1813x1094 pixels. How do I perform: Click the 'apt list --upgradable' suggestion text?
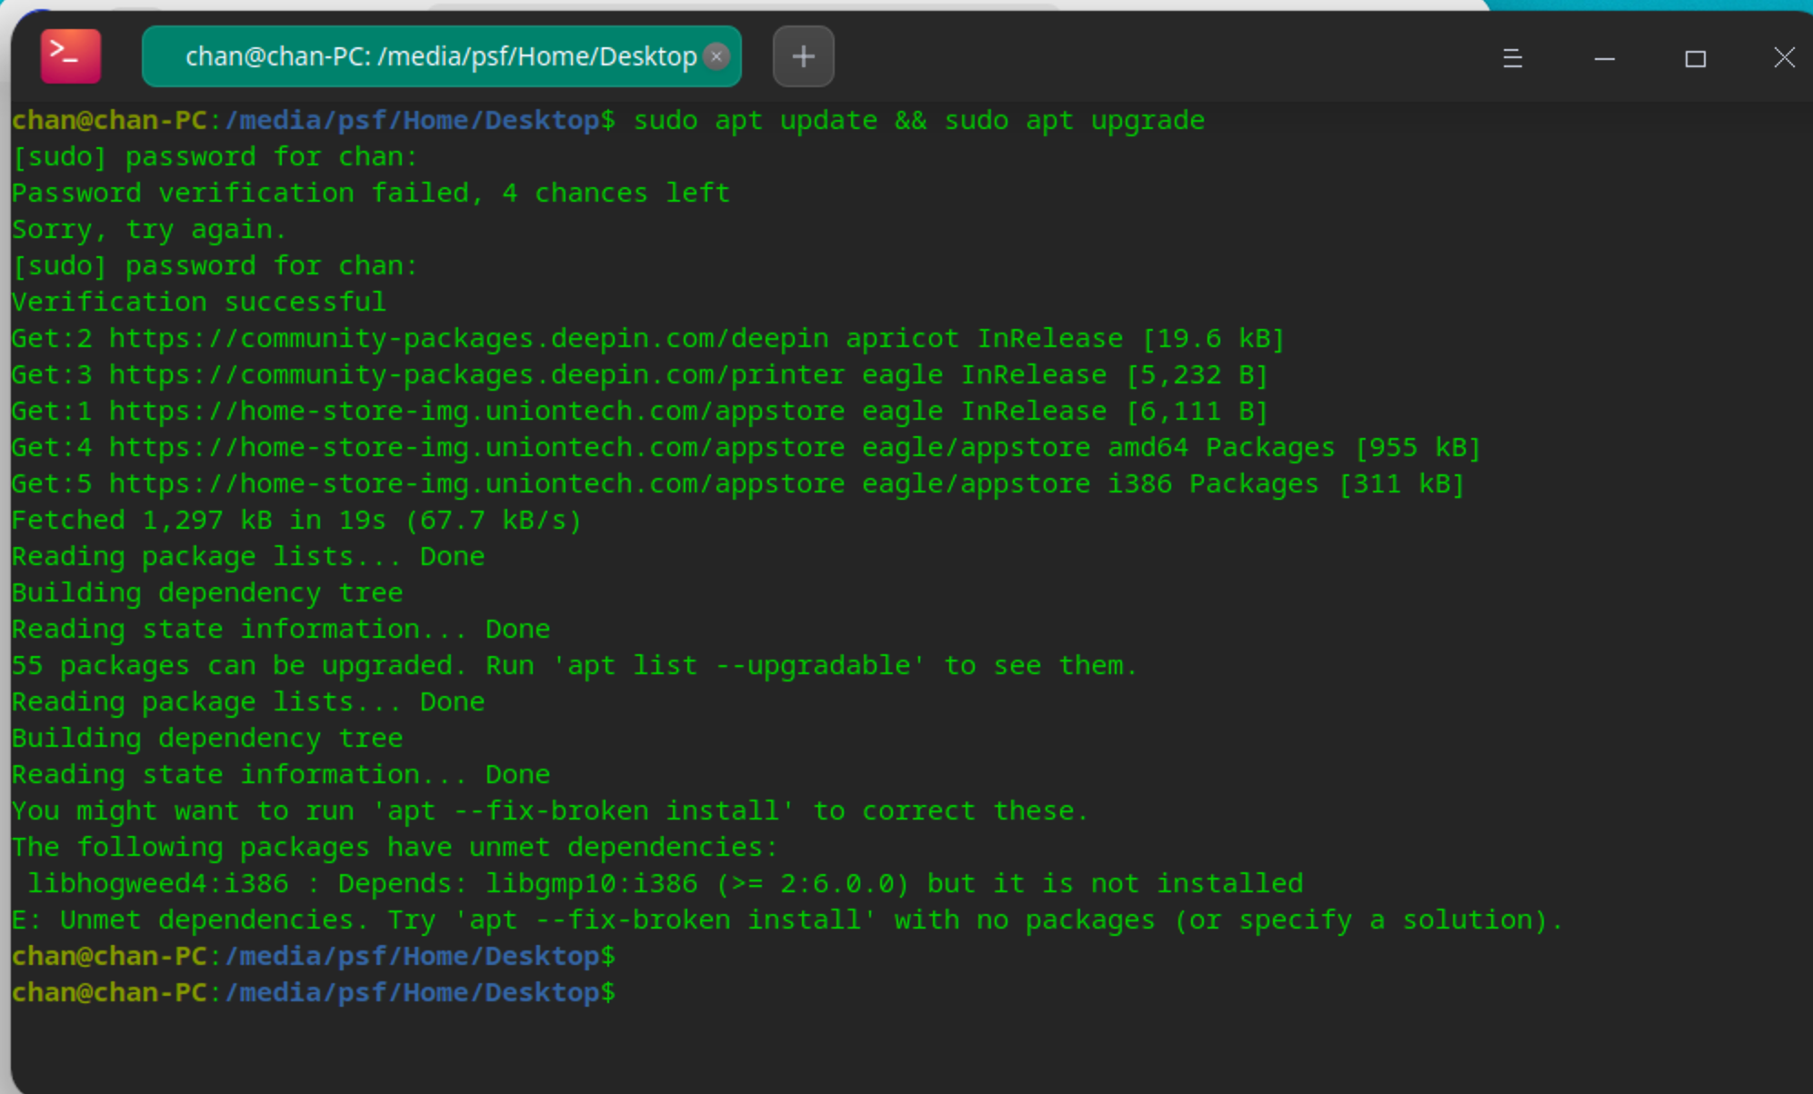click(x=738, y=665)
